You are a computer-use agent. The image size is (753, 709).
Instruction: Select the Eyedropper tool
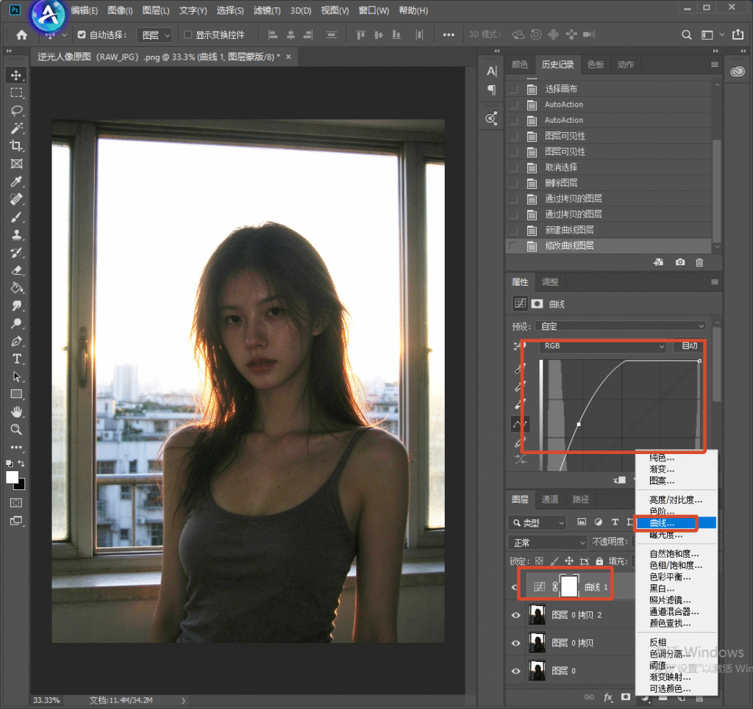tap(16, 181)
